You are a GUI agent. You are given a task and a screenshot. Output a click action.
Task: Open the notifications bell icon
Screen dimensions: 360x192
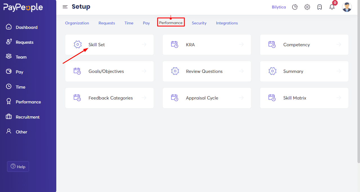pos(332,7)
